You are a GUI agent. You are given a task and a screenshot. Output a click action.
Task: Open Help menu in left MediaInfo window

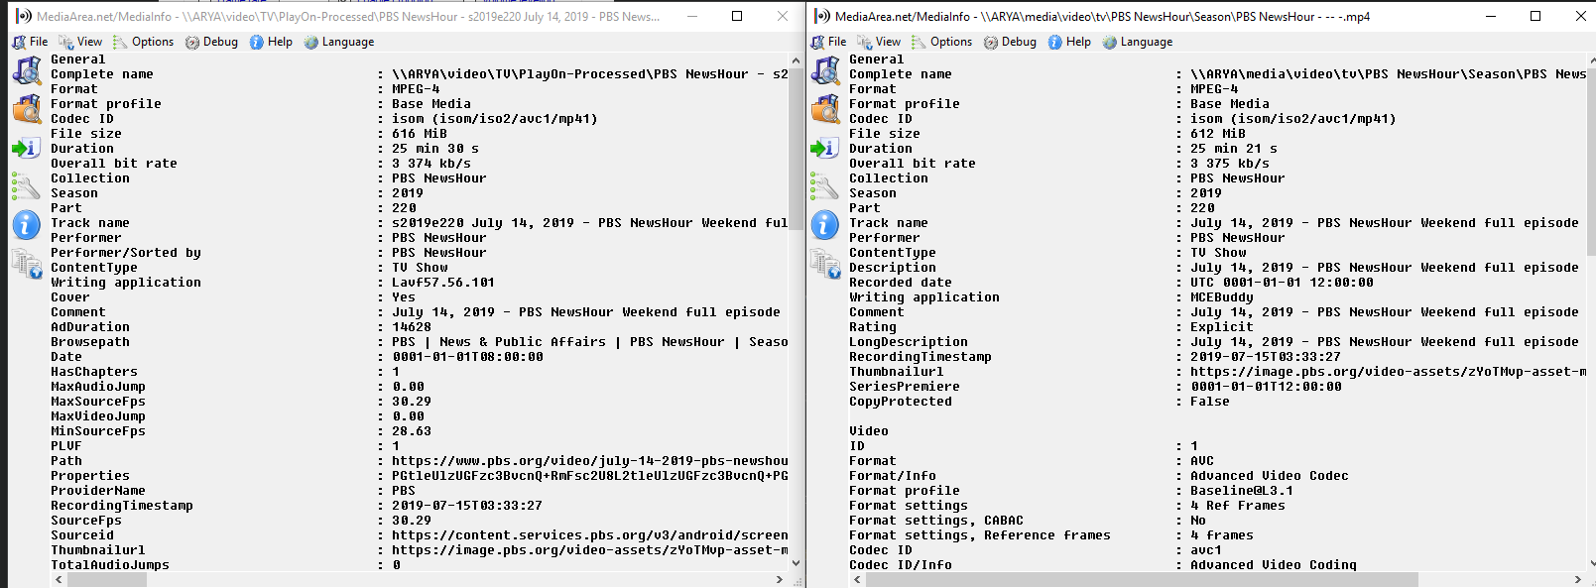[271, 42]
